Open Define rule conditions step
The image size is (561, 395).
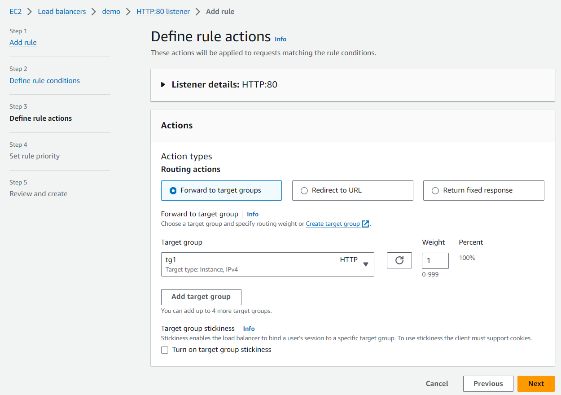44,80
